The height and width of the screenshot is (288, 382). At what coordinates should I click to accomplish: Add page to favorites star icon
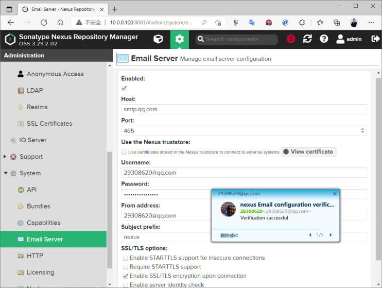click(218, 23)
